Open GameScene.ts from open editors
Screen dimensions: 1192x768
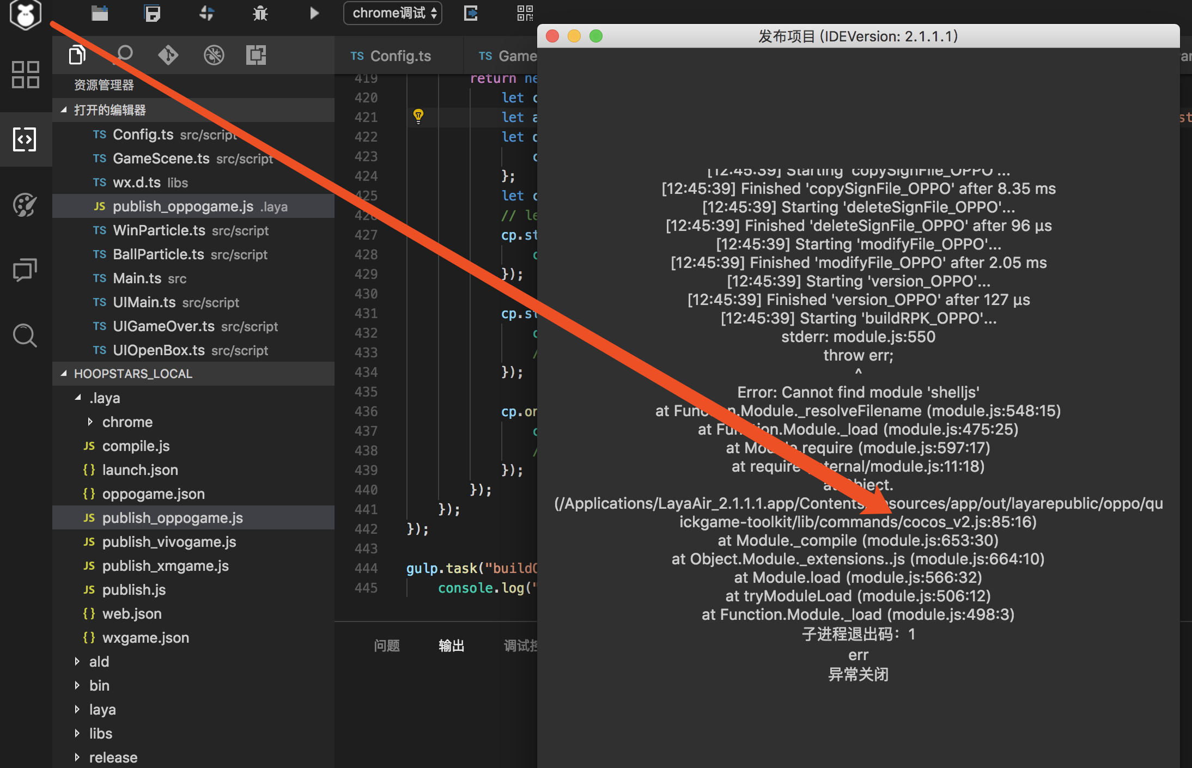[x=161, y=159]
